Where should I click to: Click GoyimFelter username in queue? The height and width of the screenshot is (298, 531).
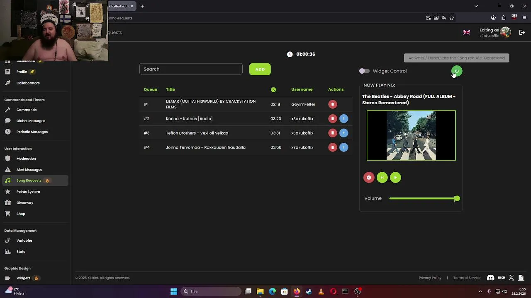[303, 104]
